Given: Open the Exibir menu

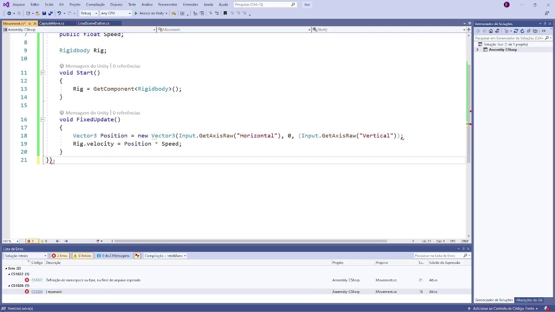Looking at the screenshot, I should (49, 4).
